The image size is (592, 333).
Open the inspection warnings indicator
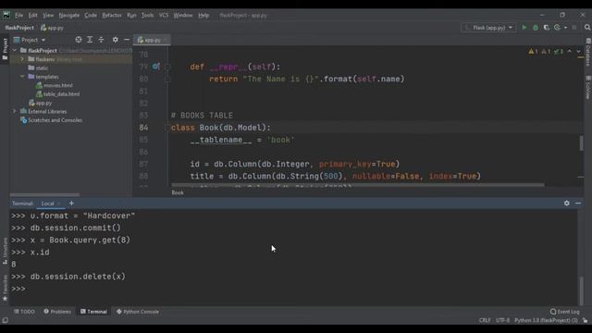(546, 52)
